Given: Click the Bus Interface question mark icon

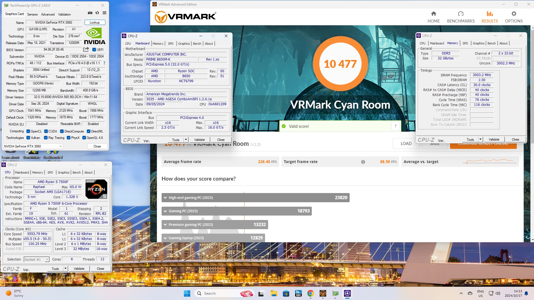Looking at the screenshot, I should 104,63.
